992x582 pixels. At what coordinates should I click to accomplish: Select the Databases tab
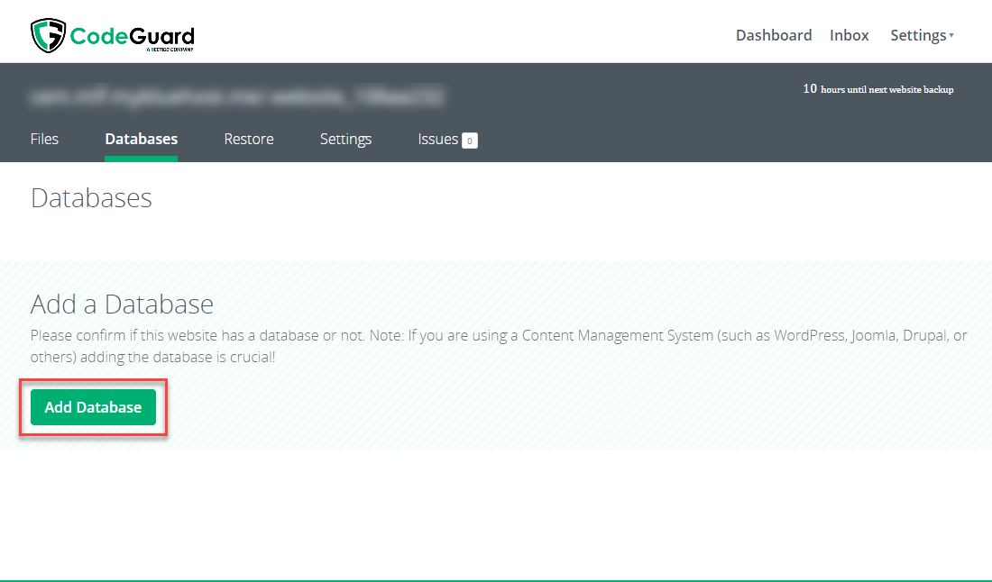[x=141, y=139]
